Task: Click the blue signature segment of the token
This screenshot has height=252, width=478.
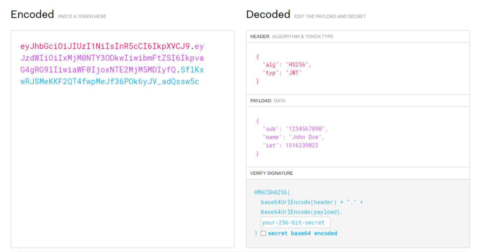Action: pos(110,82)
